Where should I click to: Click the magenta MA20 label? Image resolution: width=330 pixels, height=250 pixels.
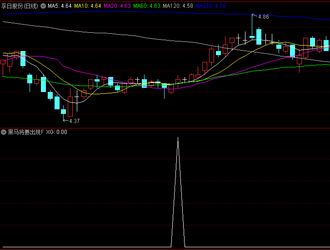(x=117, y=6)
